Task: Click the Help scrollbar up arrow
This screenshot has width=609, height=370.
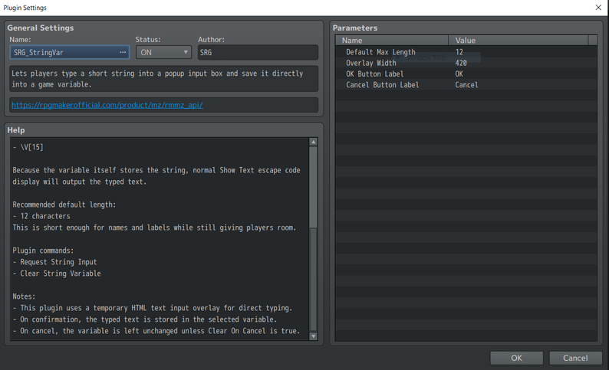Action: pyautogui.click(x=314, y=142)
